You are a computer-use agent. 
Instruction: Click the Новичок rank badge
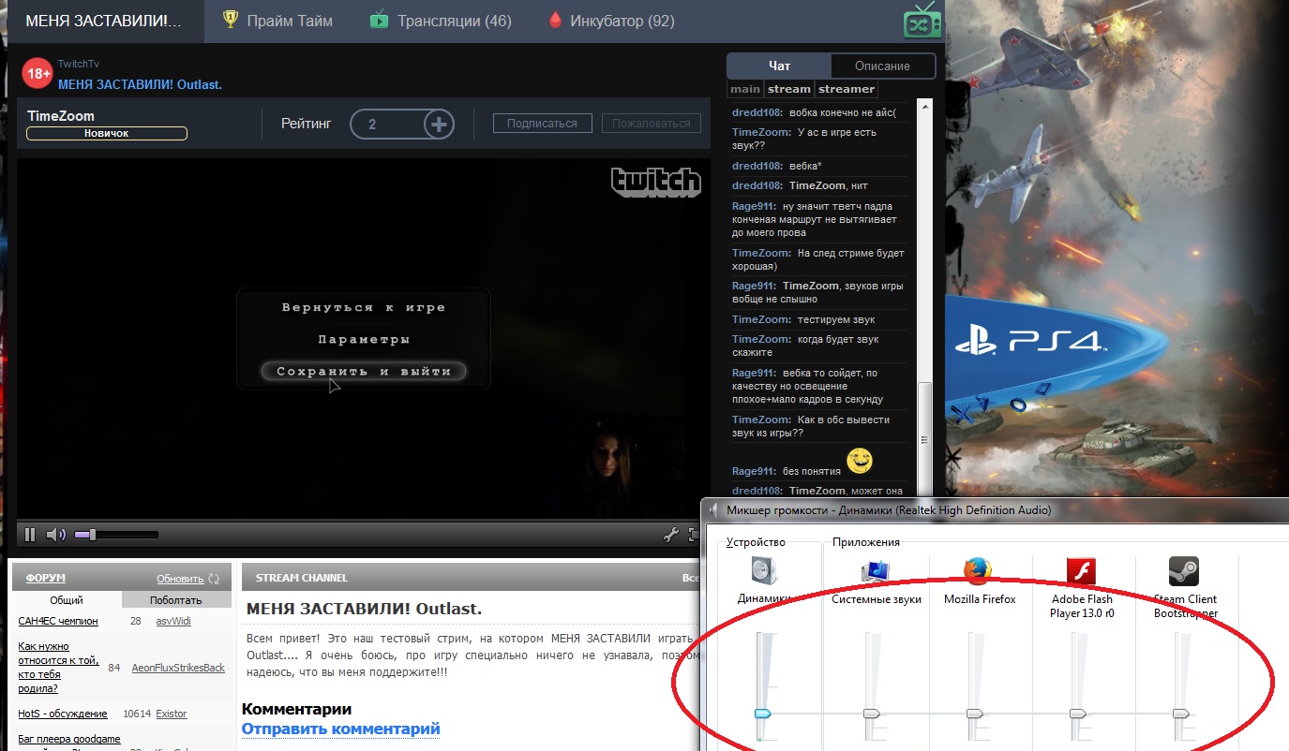click(107, 133)
